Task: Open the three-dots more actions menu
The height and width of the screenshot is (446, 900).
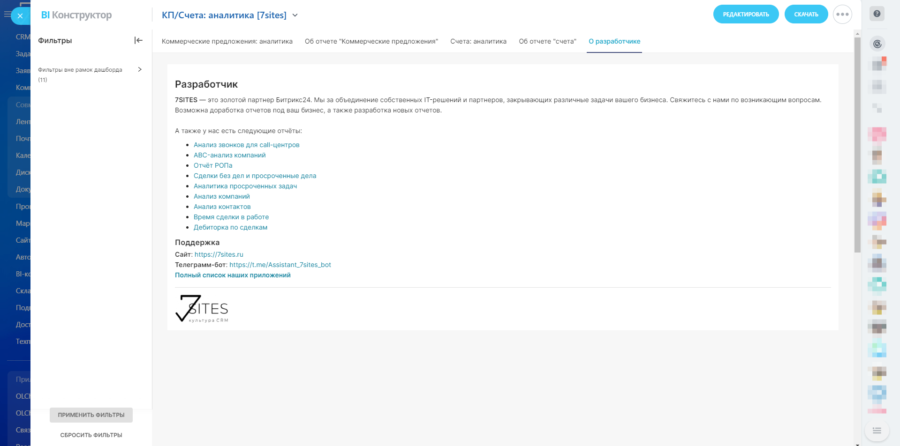Action: tap(842, 15)
